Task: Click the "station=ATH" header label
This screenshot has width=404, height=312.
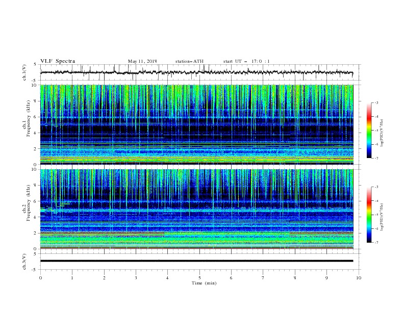Action: click(189, 61)
